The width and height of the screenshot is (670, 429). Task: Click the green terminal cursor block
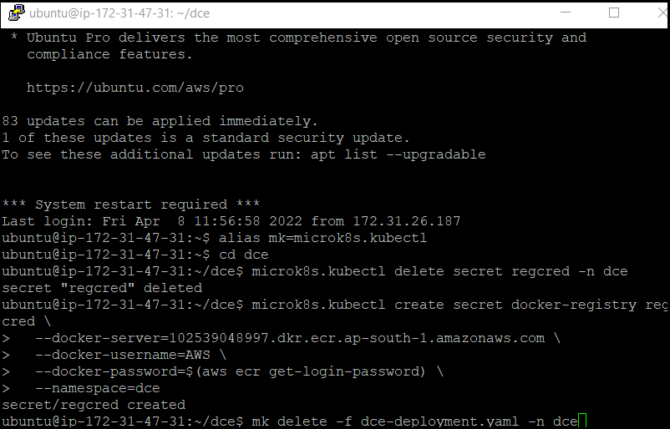tap(582, 421)
